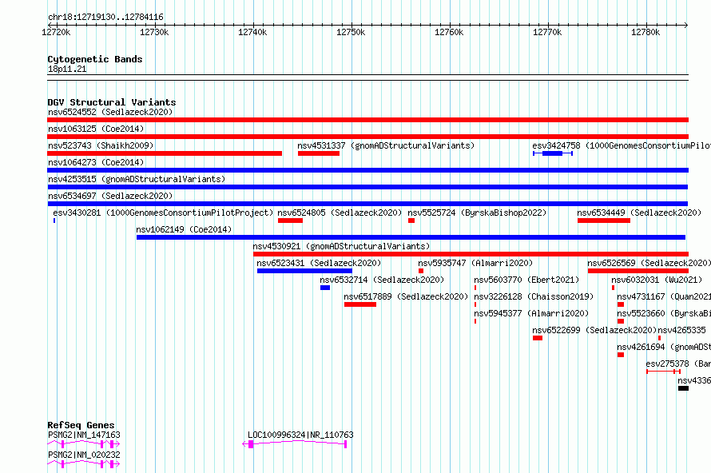Select the blue nsv6523431 variant bar

tap(304, 271)
